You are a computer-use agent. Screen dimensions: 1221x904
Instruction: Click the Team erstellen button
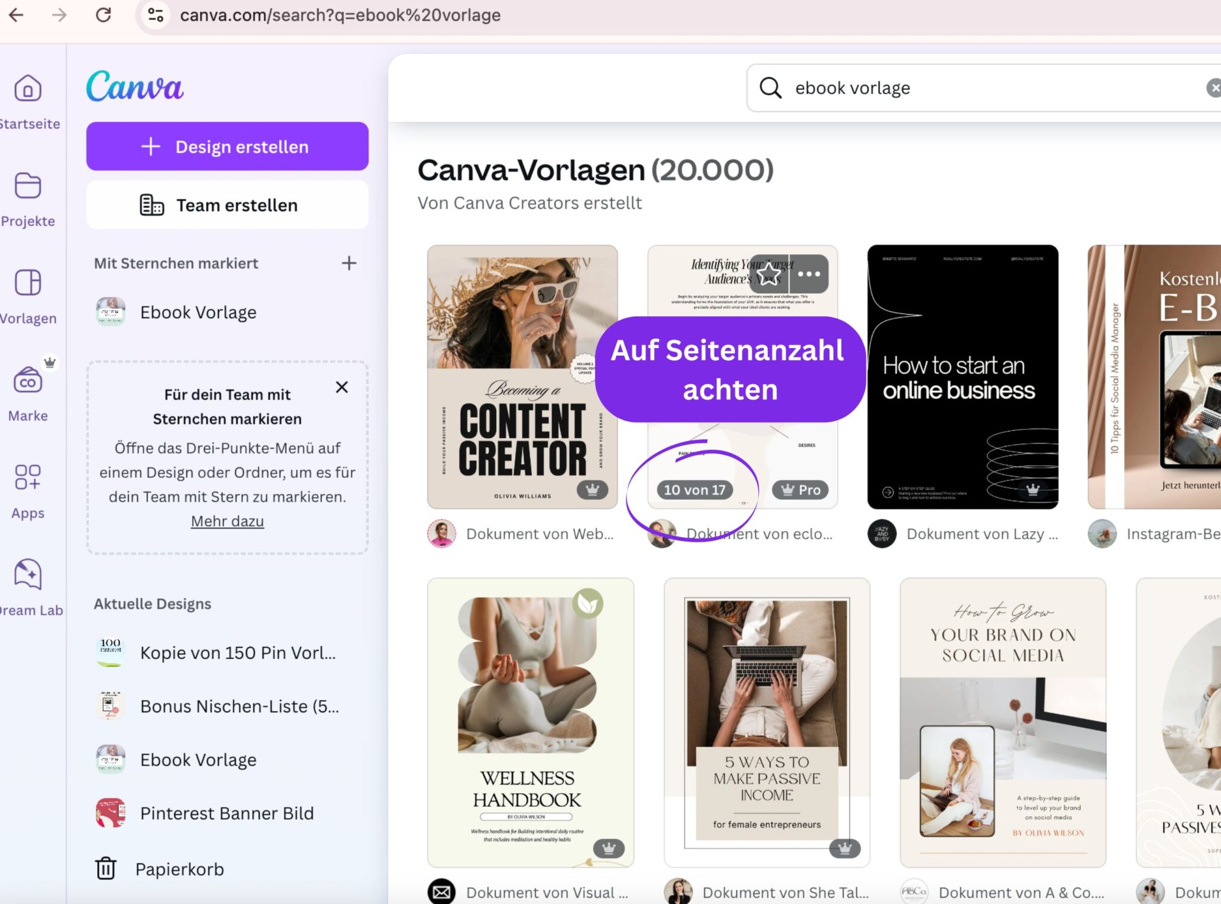click(x=227, y=204)
